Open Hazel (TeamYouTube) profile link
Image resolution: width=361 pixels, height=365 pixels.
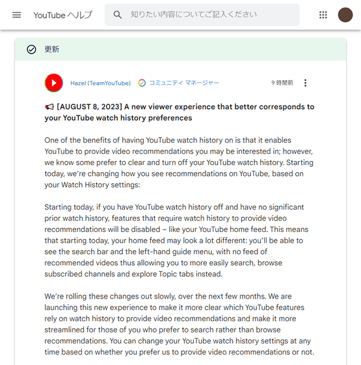point(101,83)
